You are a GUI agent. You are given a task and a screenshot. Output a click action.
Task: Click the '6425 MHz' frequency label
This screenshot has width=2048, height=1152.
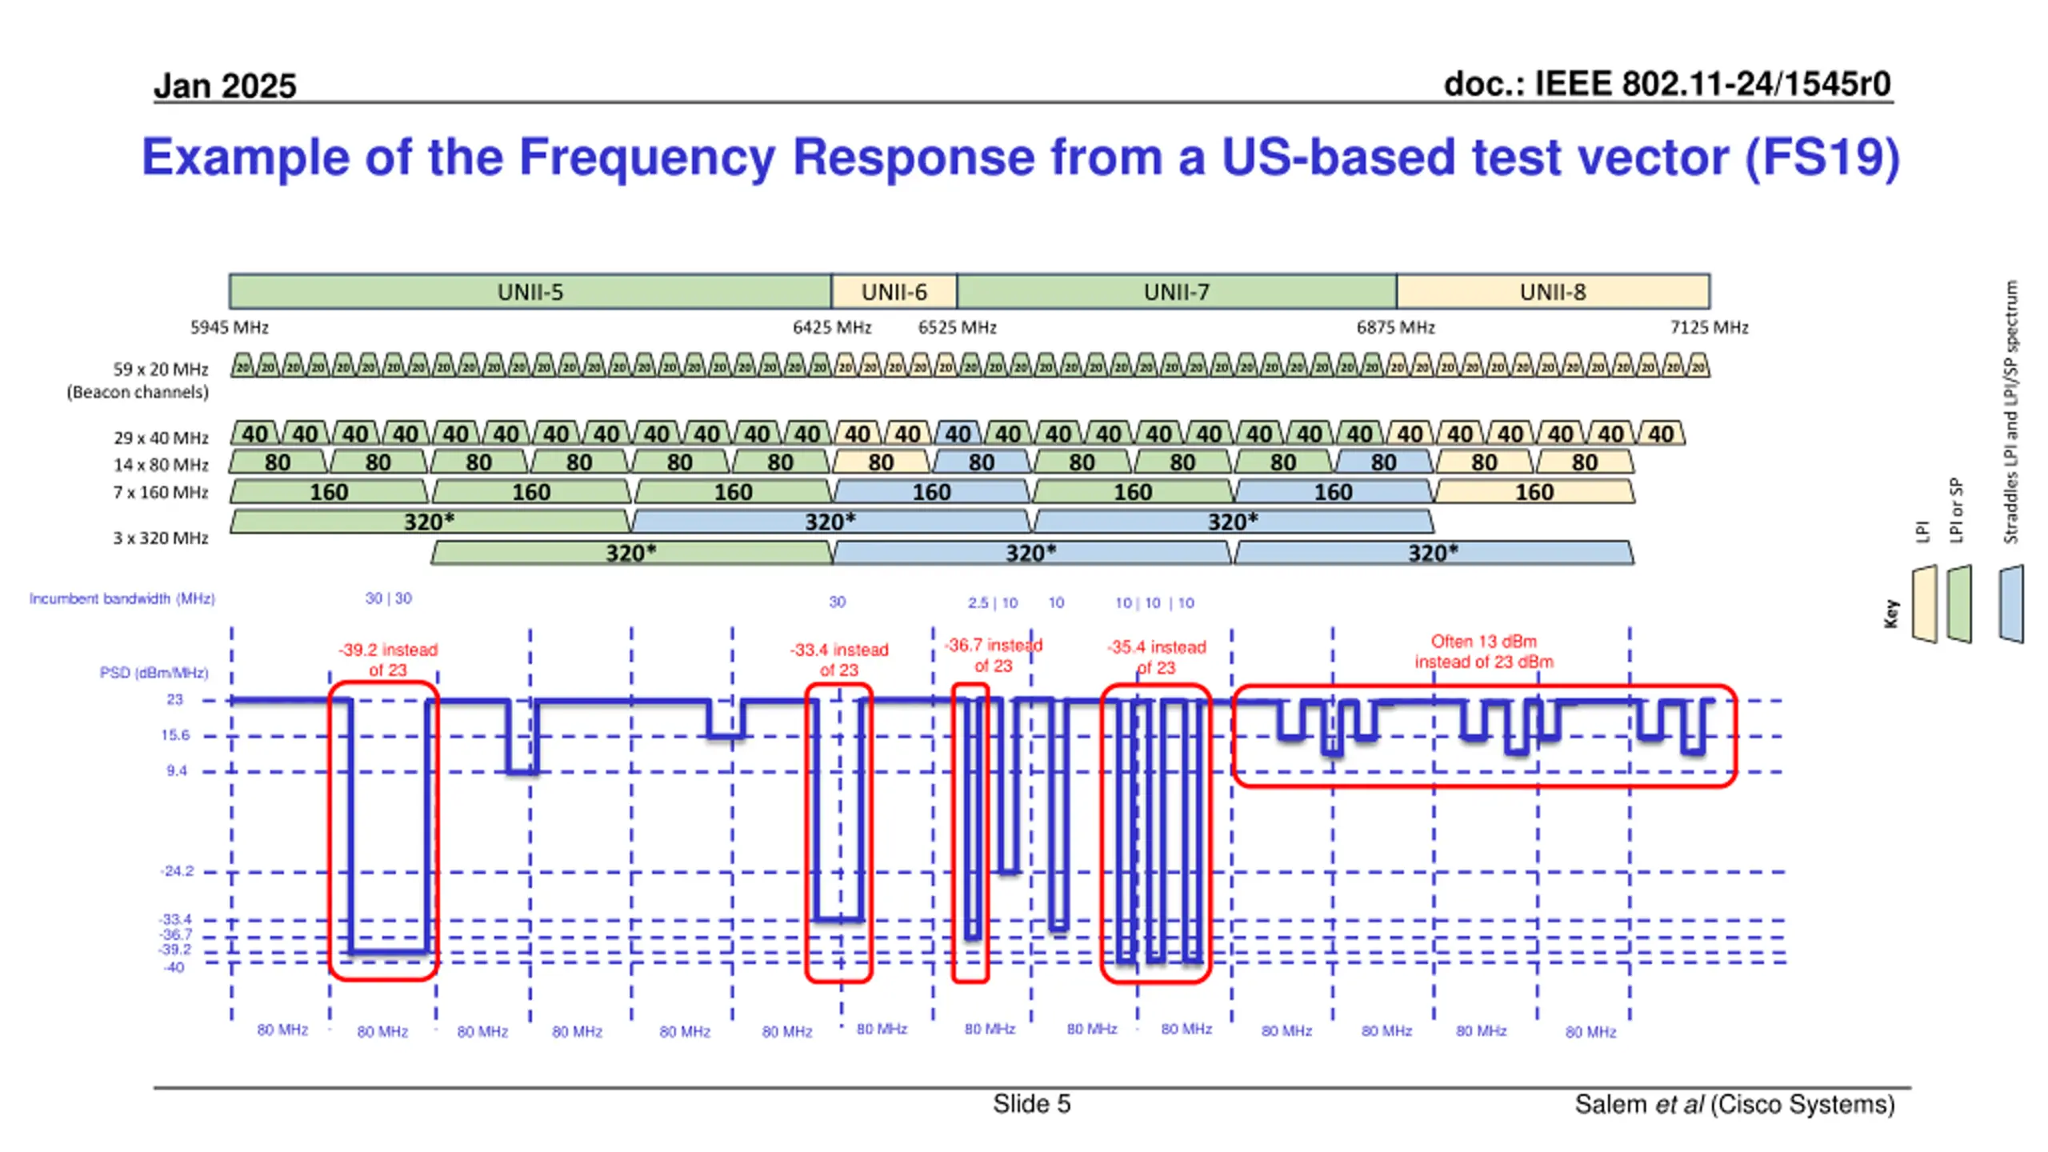coord(832,327)
